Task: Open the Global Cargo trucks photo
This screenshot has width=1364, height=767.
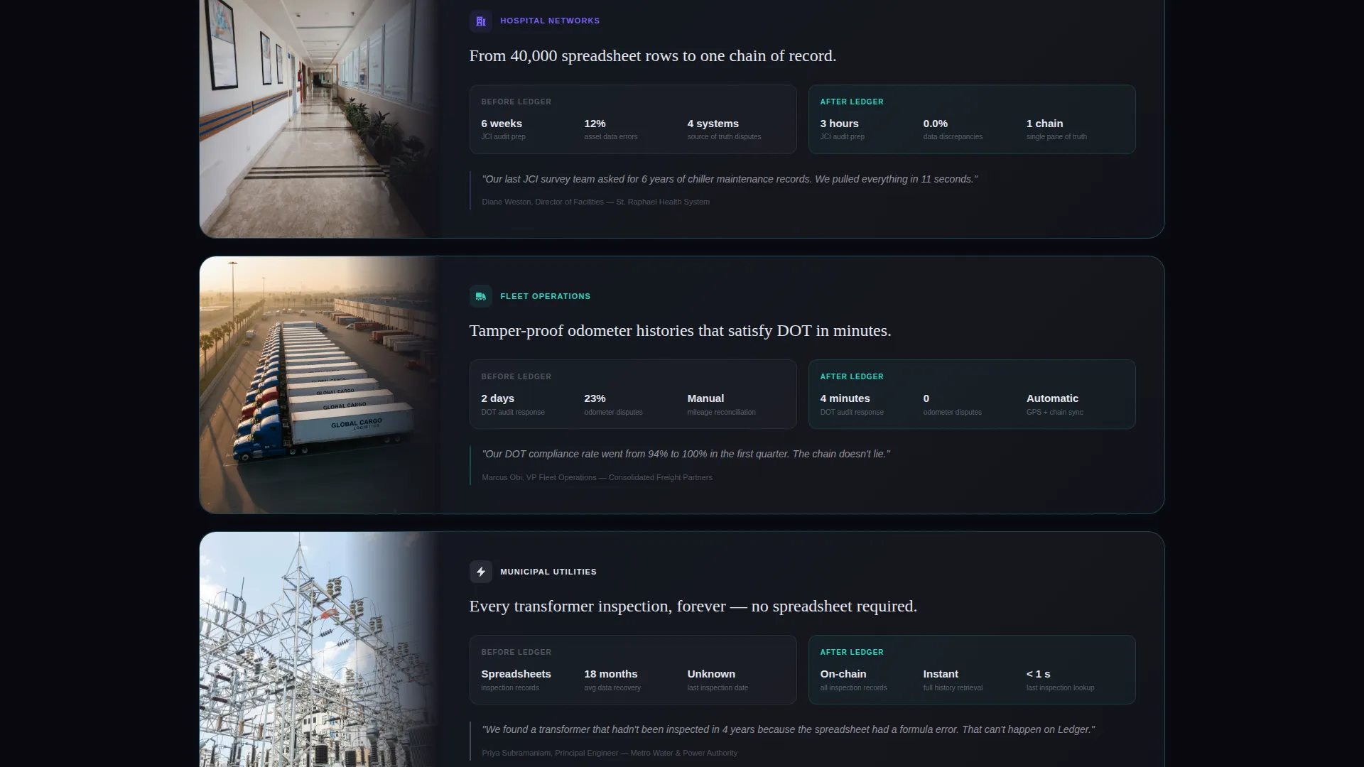Action: 320,385
